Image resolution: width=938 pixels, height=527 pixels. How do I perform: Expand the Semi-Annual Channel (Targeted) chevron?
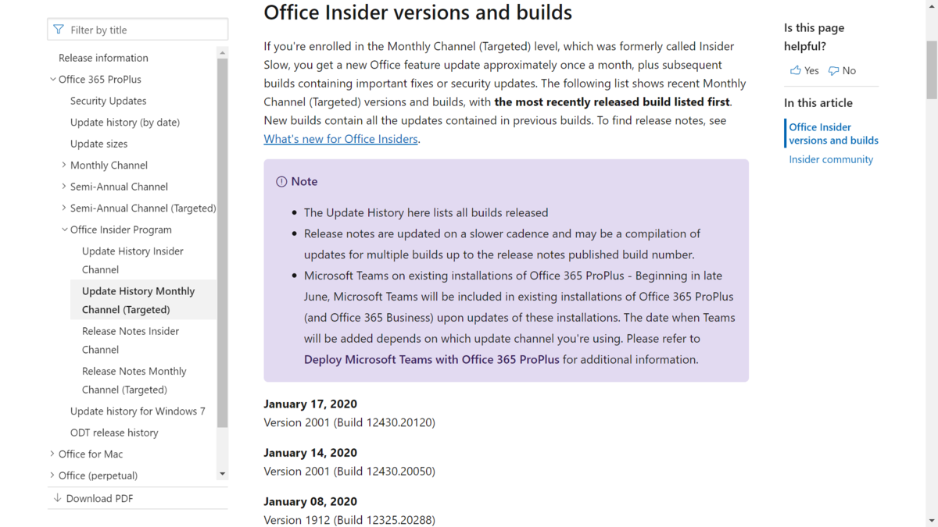tap(64, 208)
